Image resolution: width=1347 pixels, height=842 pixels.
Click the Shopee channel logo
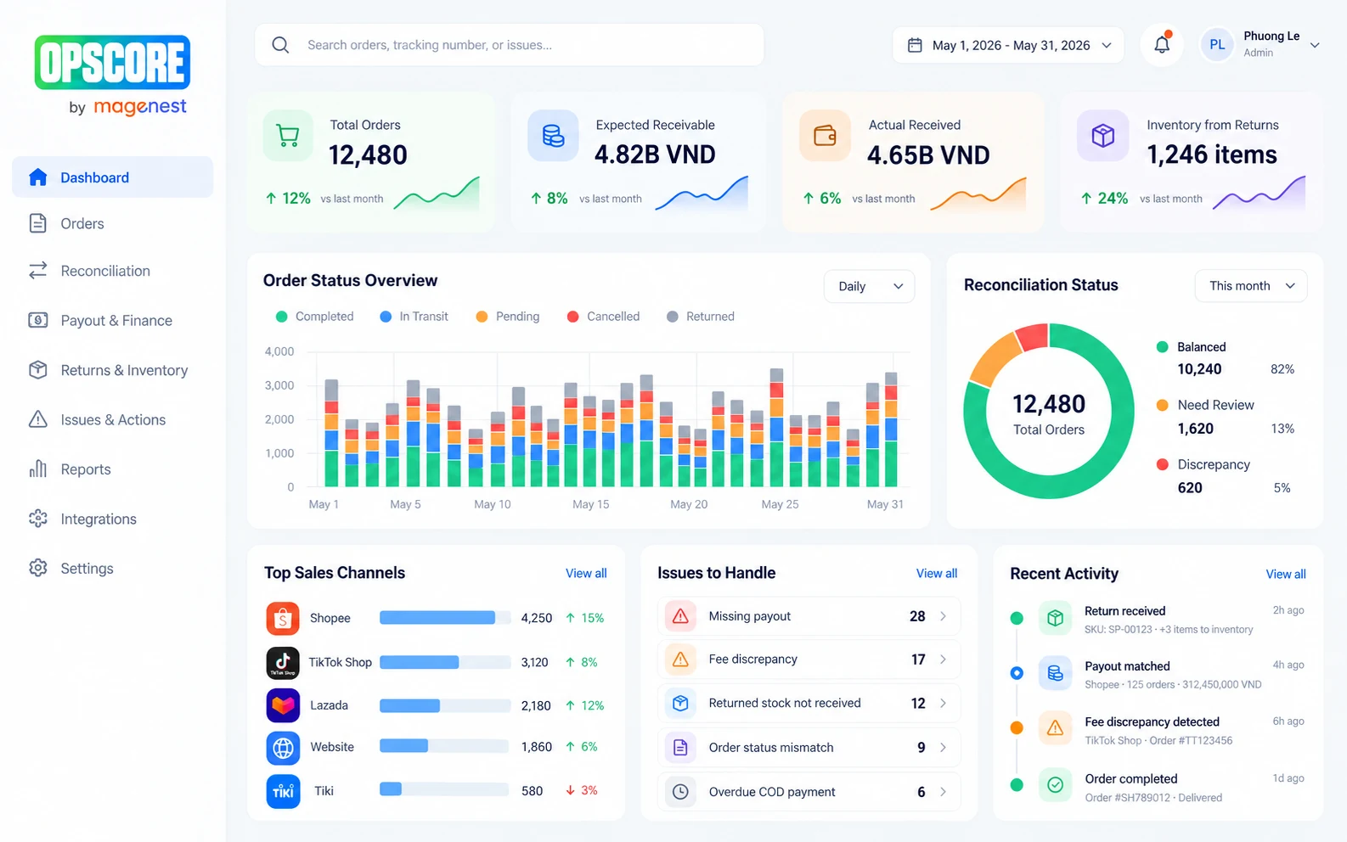pos(283,619)
